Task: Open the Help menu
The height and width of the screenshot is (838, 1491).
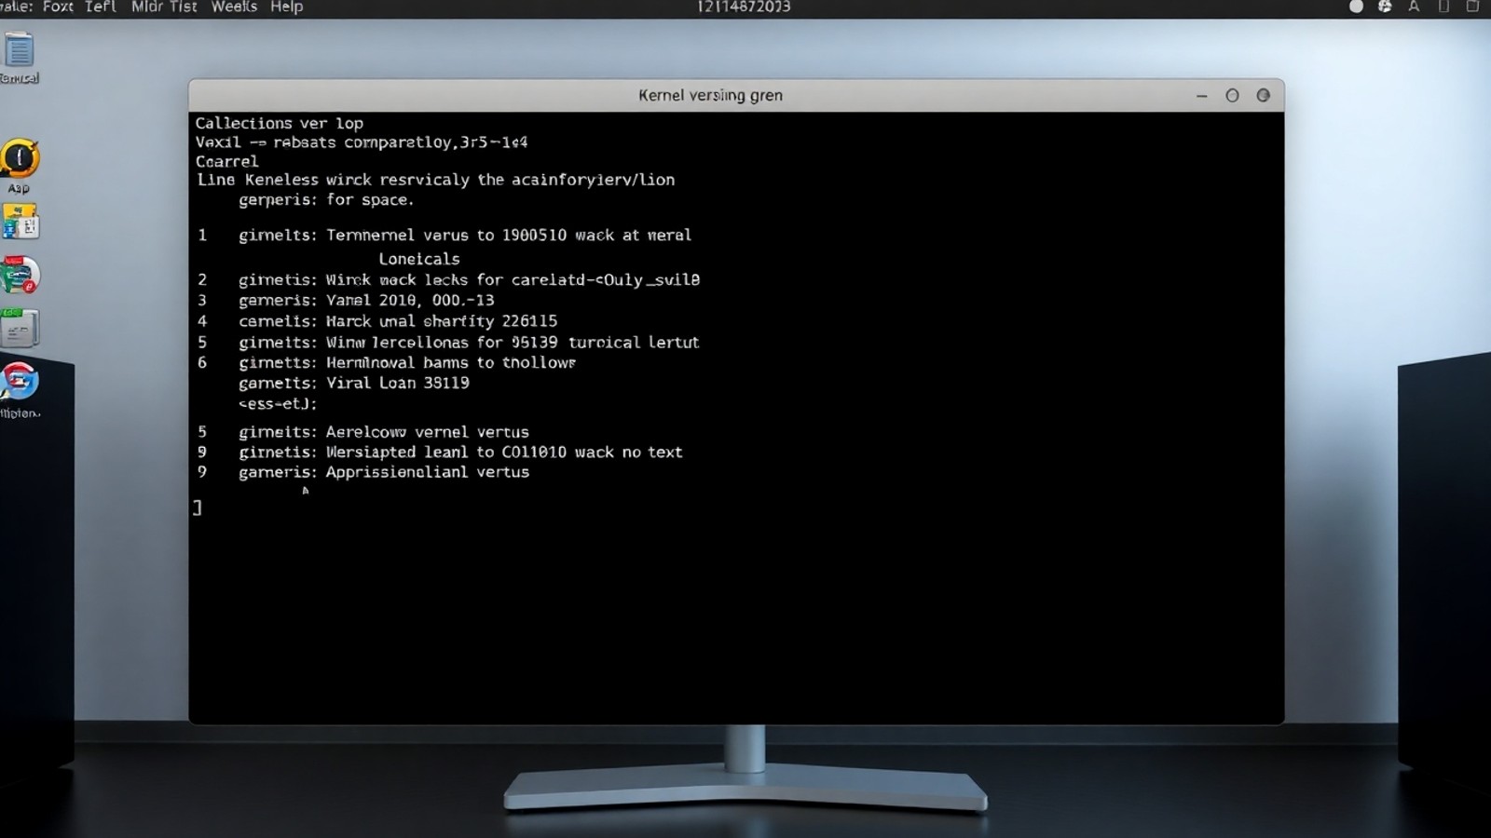Action: click(x=286, y=7)
